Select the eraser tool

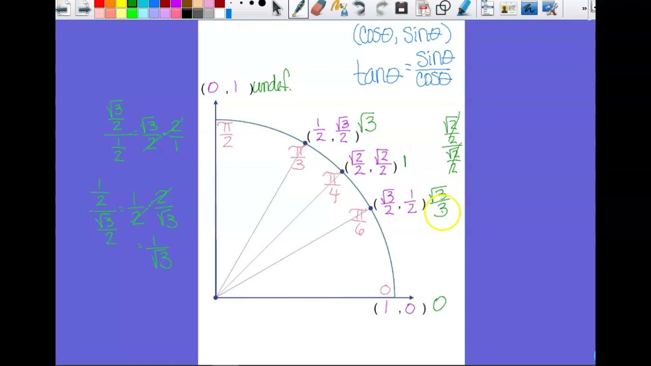319,8
